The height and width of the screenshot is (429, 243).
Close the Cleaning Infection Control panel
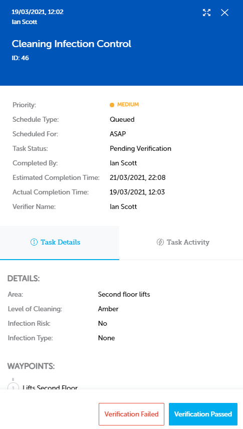224,13
